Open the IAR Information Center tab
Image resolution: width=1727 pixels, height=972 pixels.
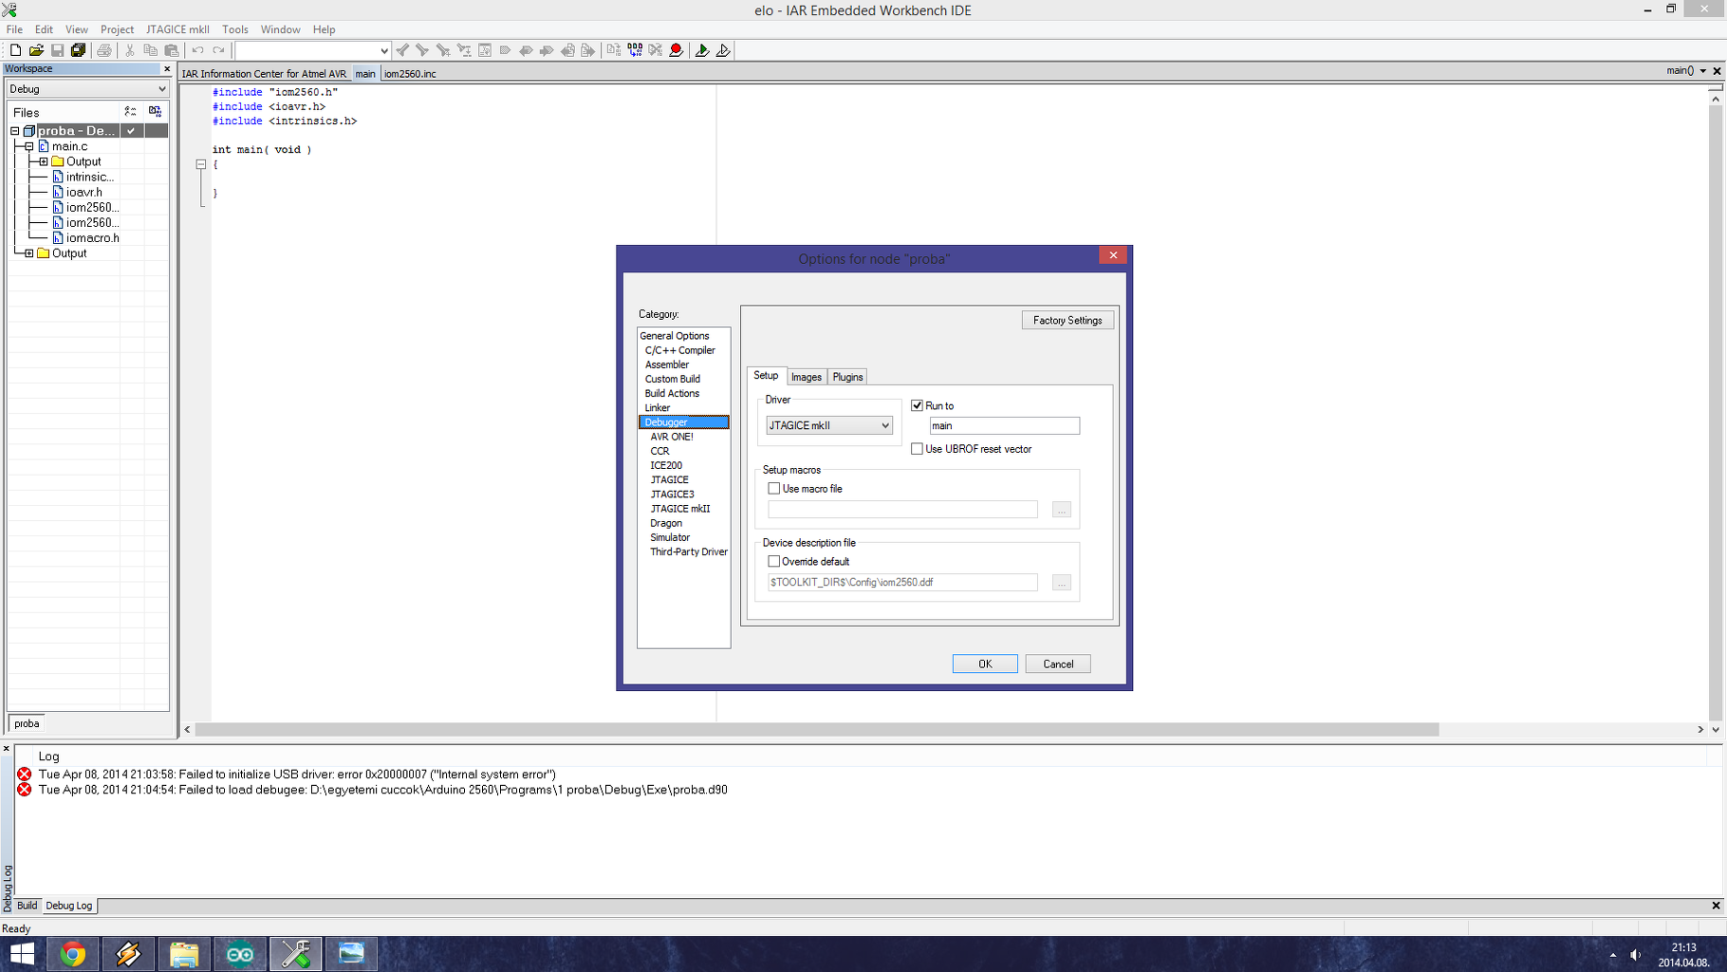(264, 73)
